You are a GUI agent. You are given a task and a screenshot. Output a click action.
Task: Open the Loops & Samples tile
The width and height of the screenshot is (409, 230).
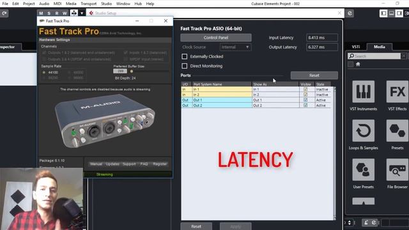(363, 130)
